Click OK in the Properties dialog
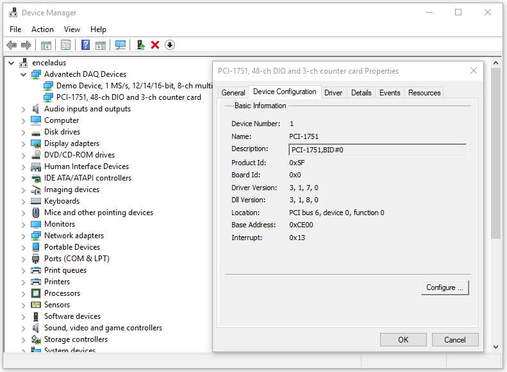 click(x=403, y=339)
